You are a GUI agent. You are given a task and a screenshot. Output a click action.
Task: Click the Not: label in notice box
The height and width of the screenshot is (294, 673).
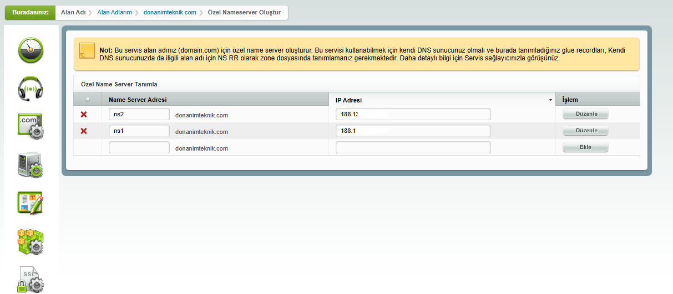point(106,50)
